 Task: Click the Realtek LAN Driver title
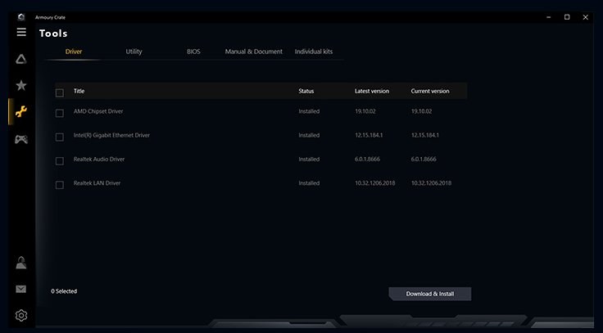[97, 183]
